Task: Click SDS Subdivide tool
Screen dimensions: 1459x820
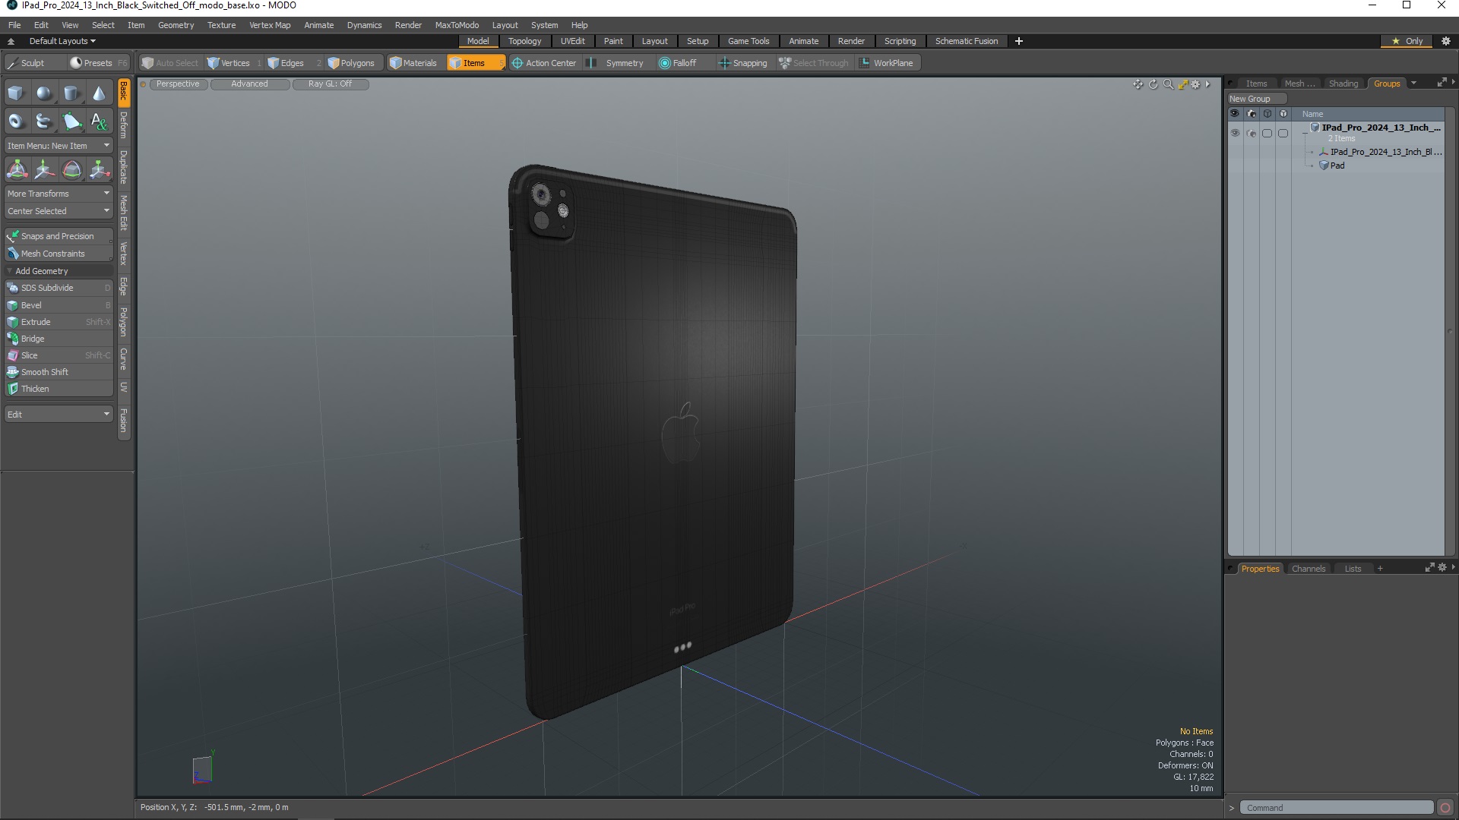Action: (x=59, y=288)
